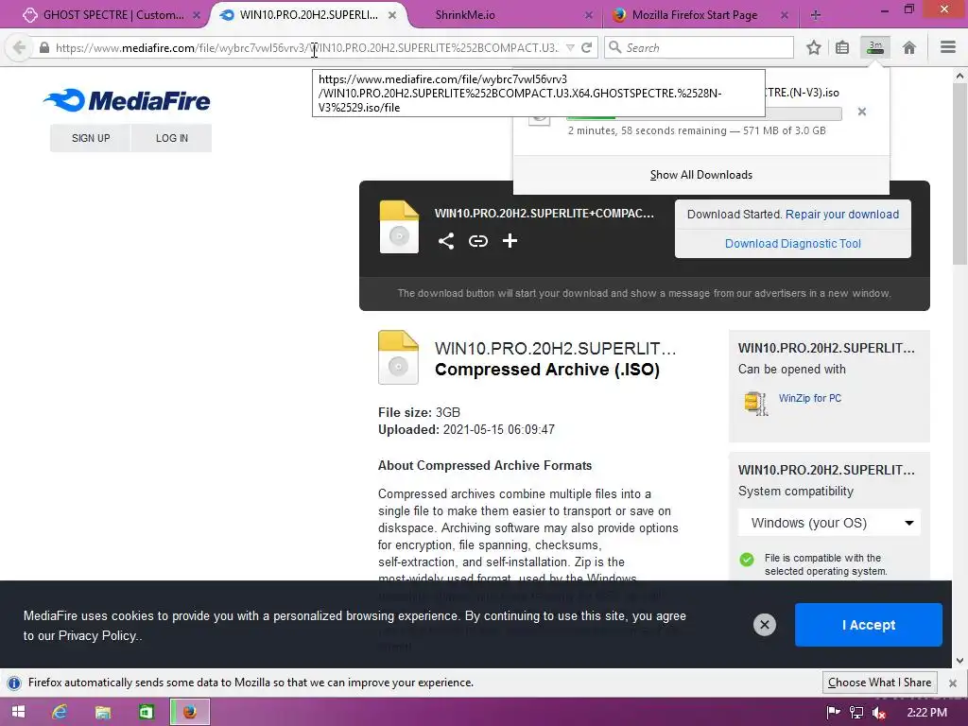
Task: Click the WinZip application icon
Action: pyautogui.click(x=755, y=403)
